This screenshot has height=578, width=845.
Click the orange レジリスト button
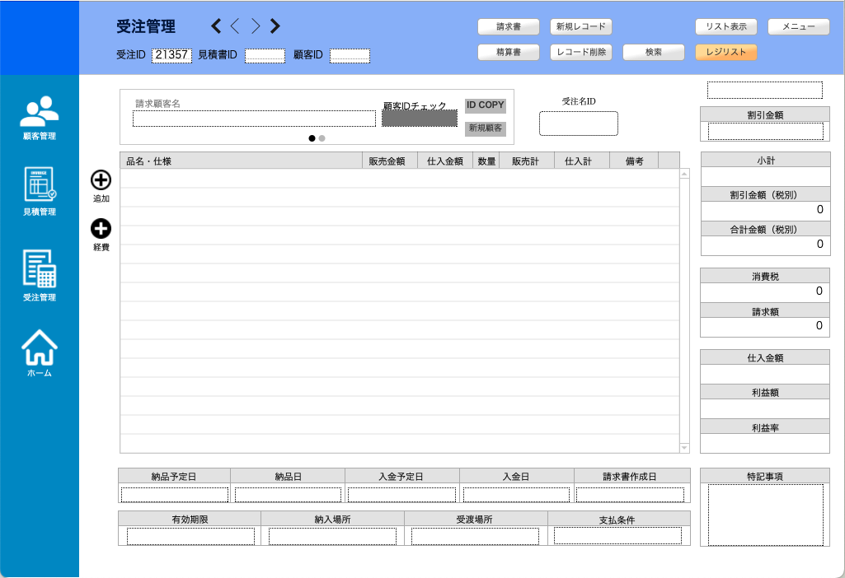tap(725, 52)
